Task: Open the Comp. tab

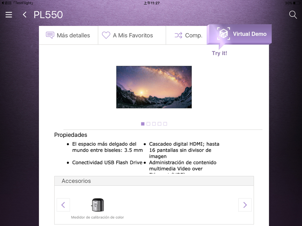Action: click(186, 35)
